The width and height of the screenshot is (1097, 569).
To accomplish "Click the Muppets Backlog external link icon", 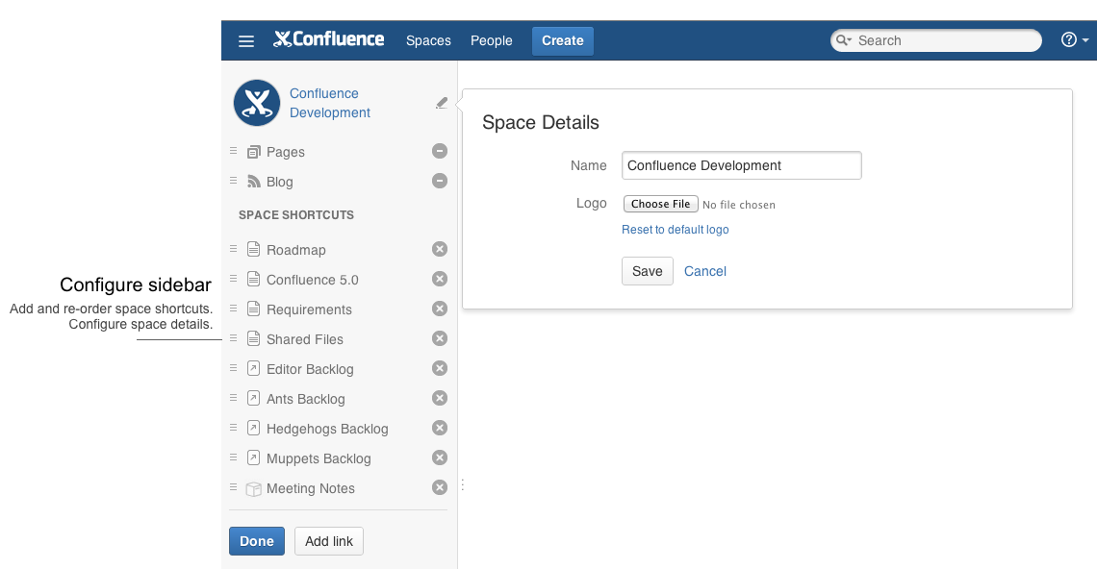I will (x=254, y=458).
